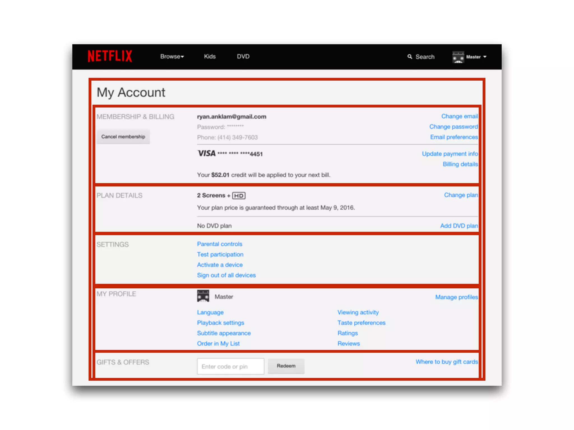This screenshot has width=574, height=430.
Task: Open Parental controls settings
Action: click(219, 244)
